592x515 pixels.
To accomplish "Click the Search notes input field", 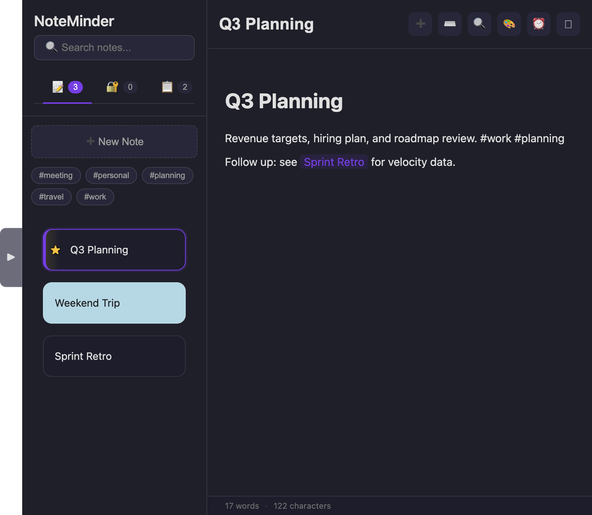I will click(x=114, y=48).
